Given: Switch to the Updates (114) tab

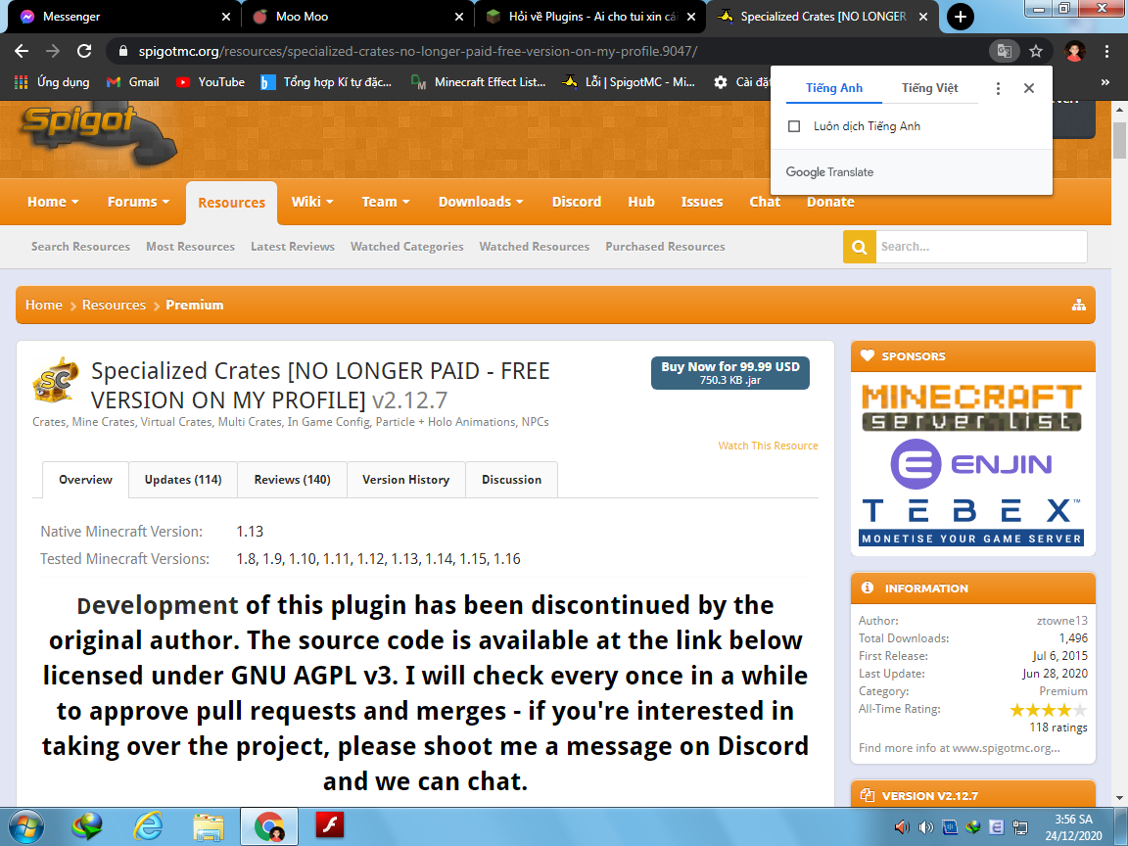Looking at the screenshot, I should pos(183,480).
